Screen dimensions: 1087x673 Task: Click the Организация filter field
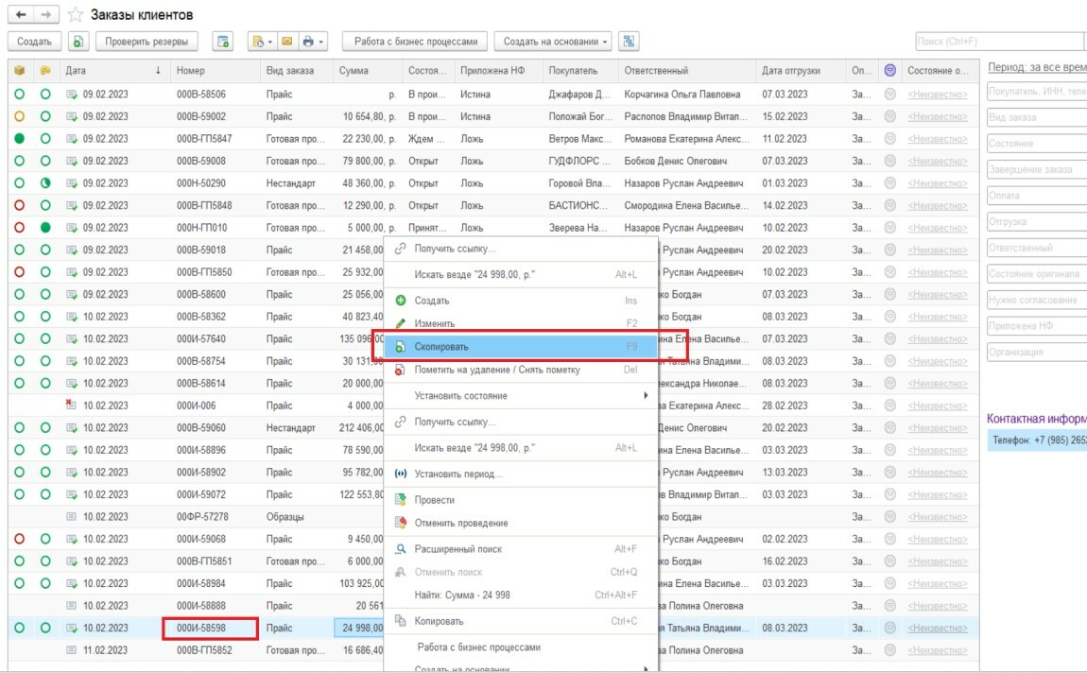pyautogui.click(x=1037, y=352)
